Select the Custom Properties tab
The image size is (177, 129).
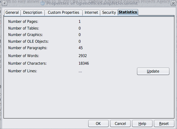[x=63, y=13]
